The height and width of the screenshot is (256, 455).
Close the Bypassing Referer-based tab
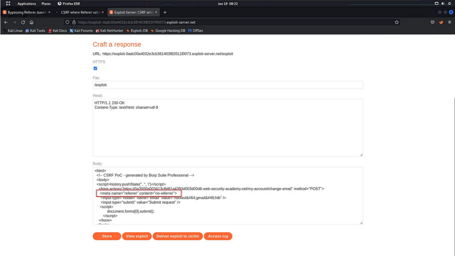[x=49, y=12]
